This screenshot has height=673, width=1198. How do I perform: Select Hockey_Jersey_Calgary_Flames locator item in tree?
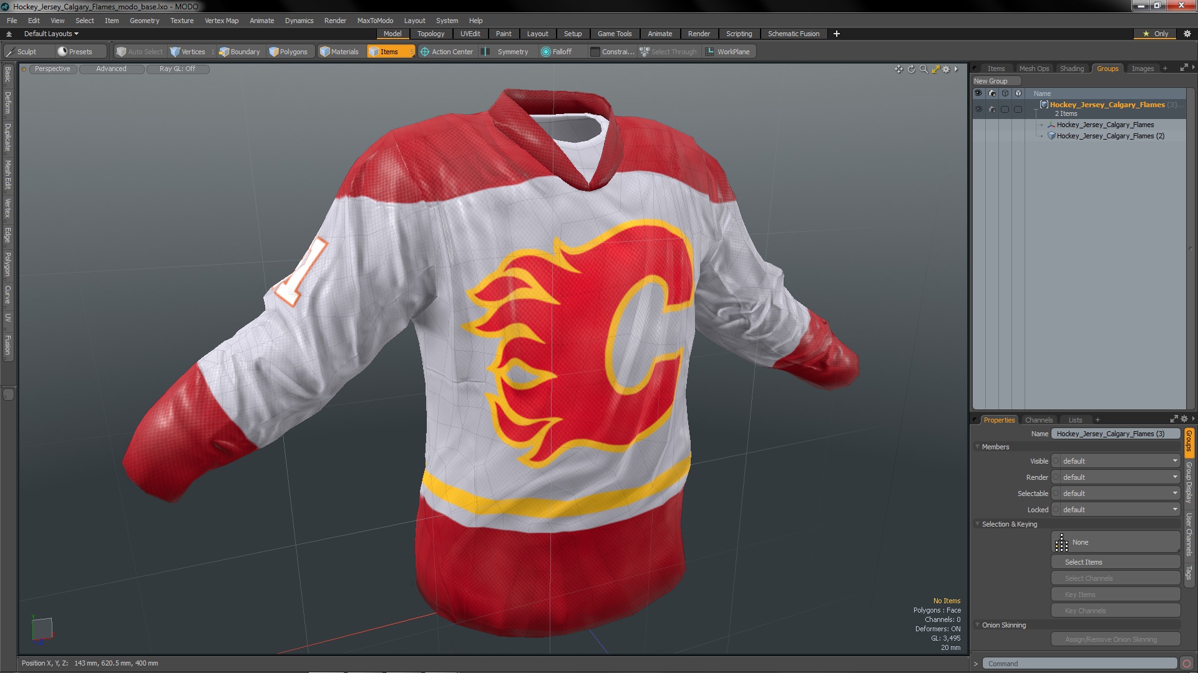click(1105, 125)
